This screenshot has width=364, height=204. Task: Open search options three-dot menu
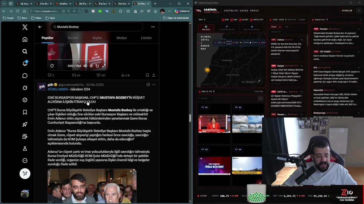[x=153, y=27]
